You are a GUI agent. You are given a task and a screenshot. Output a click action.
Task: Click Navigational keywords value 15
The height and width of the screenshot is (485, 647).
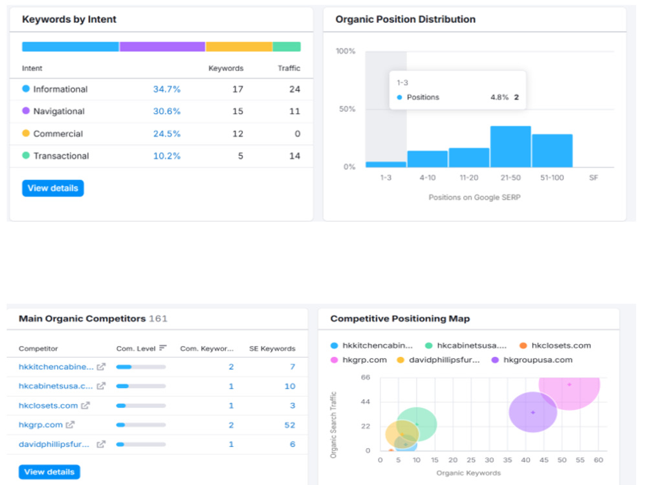pos(237,111)
